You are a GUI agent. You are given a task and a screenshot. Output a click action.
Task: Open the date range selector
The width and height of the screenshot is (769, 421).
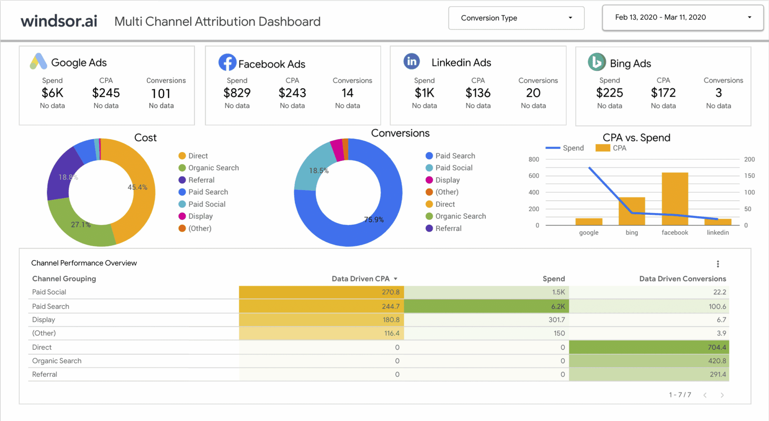click(682, 17)
